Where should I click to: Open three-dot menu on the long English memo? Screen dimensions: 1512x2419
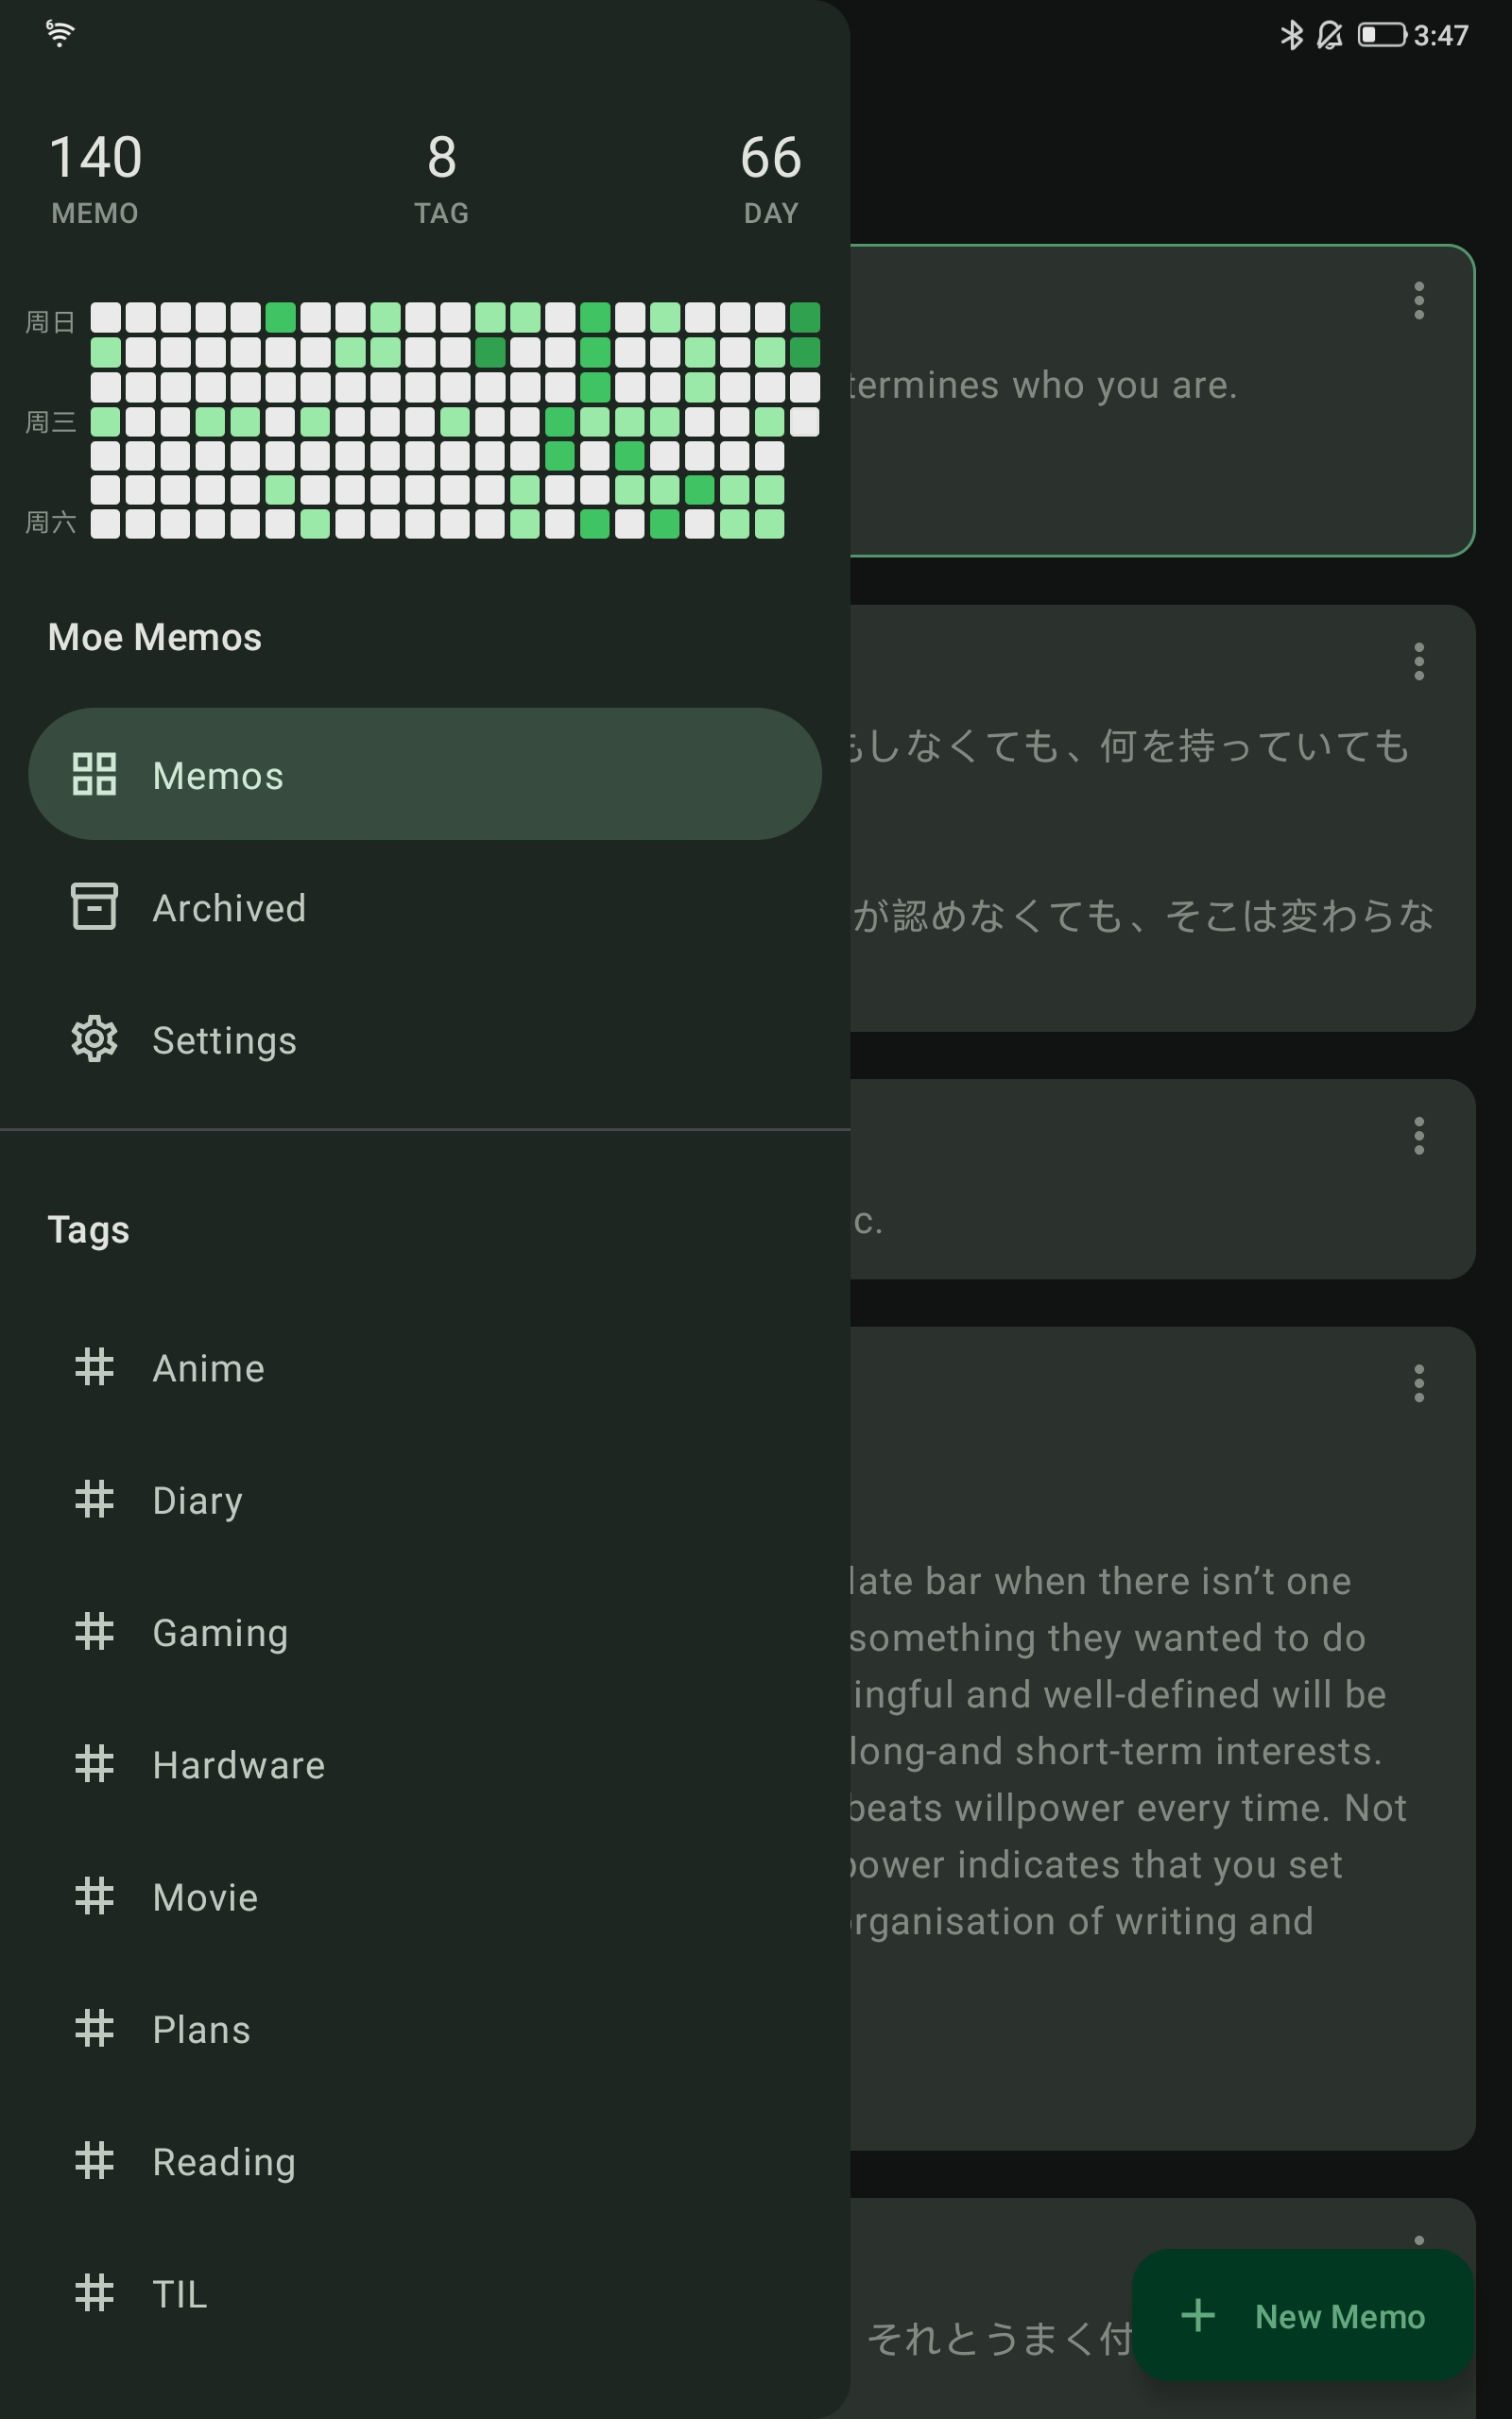point(1418,1383)
